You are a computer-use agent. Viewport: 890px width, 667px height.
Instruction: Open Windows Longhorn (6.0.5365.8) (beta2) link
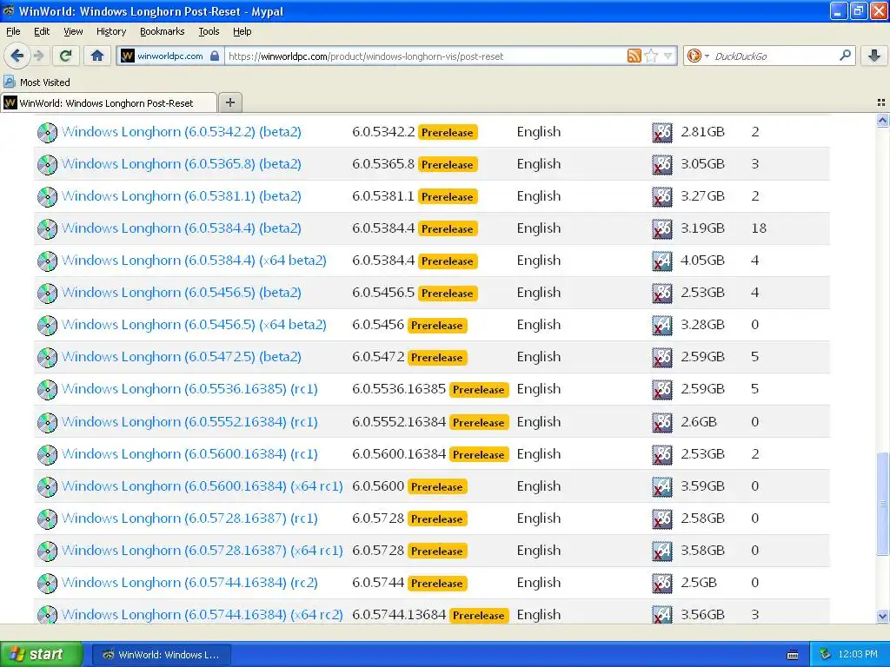pos(181,164)
